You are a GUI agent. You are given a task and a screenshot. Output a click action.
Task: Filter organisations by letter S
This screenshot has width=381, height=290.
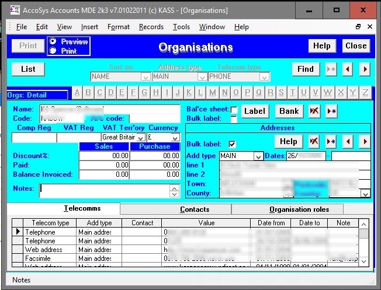(281, 92)
